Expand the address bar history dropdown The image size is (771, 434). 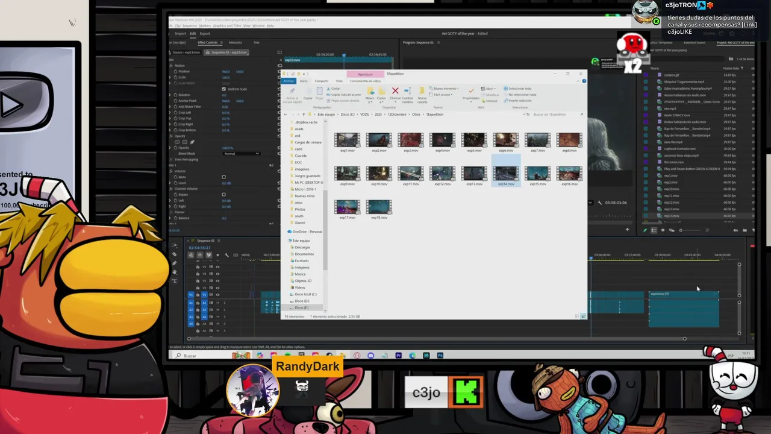click(x=523, y=114)
